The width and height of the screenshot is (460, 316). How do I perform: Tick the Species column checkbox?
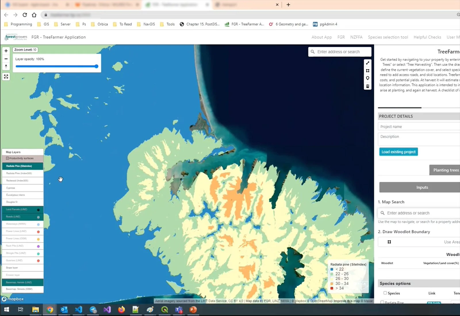pyautogui.click(x=385, y=293)
